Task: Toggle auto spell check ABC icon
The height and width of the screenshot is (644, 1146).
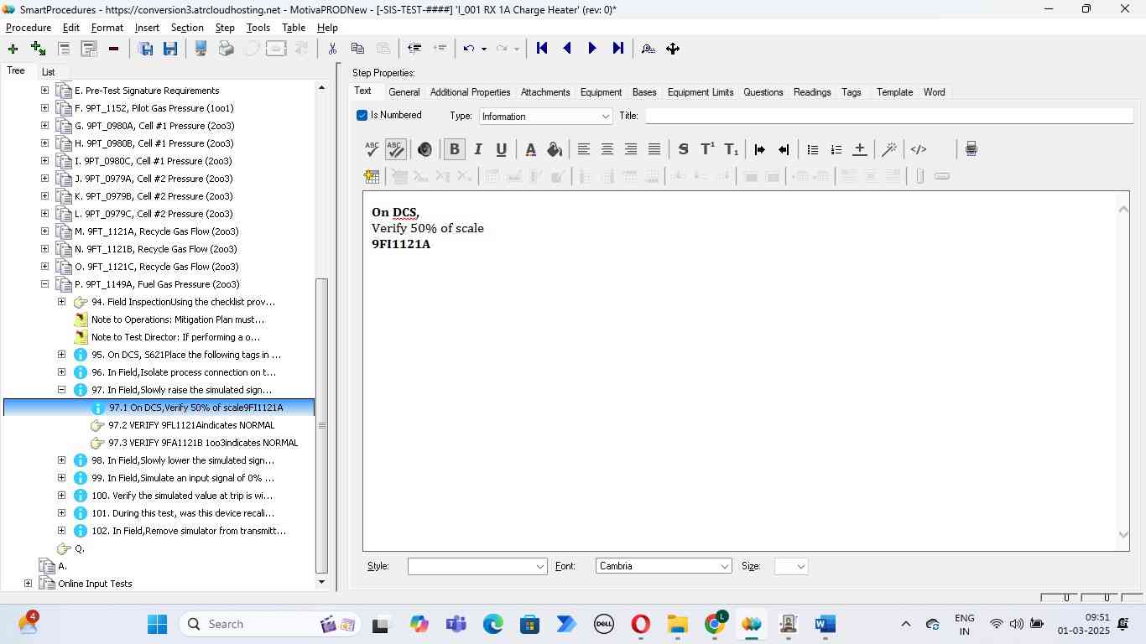Action: tap(396, 149)
